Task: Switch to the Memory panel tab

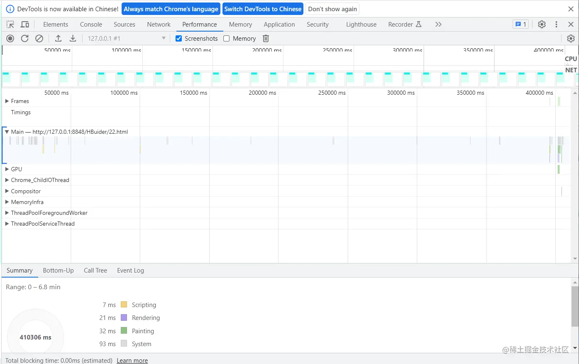Action: 240,25
